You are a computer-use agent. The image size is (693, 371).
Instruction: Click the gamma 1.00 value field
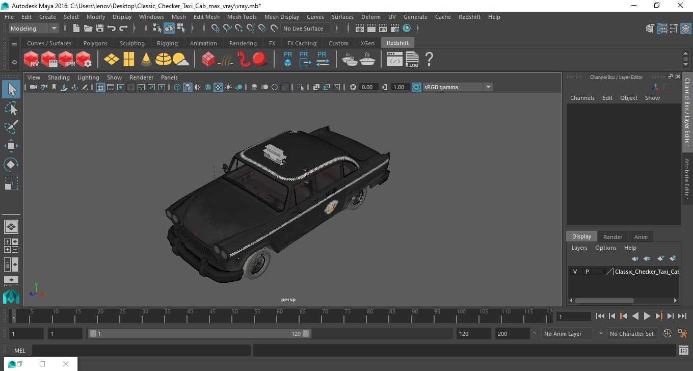click(399, 87)
